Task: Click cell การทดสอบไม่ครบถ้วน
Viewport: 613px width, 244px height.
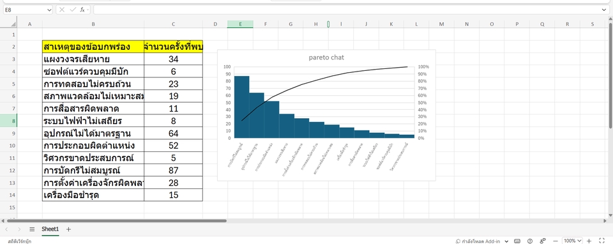Action: [93, 84]
